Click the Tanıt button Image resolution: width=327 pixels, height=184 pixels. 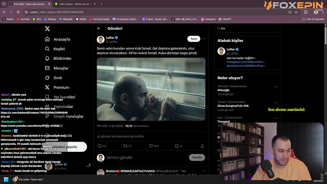pyautogui.click(x=194, y=39)
